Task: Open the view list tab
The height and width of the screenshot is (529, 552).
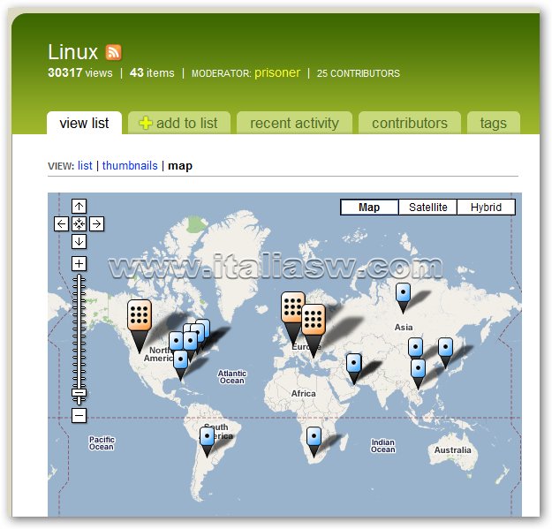Action: tap(84, 123)
